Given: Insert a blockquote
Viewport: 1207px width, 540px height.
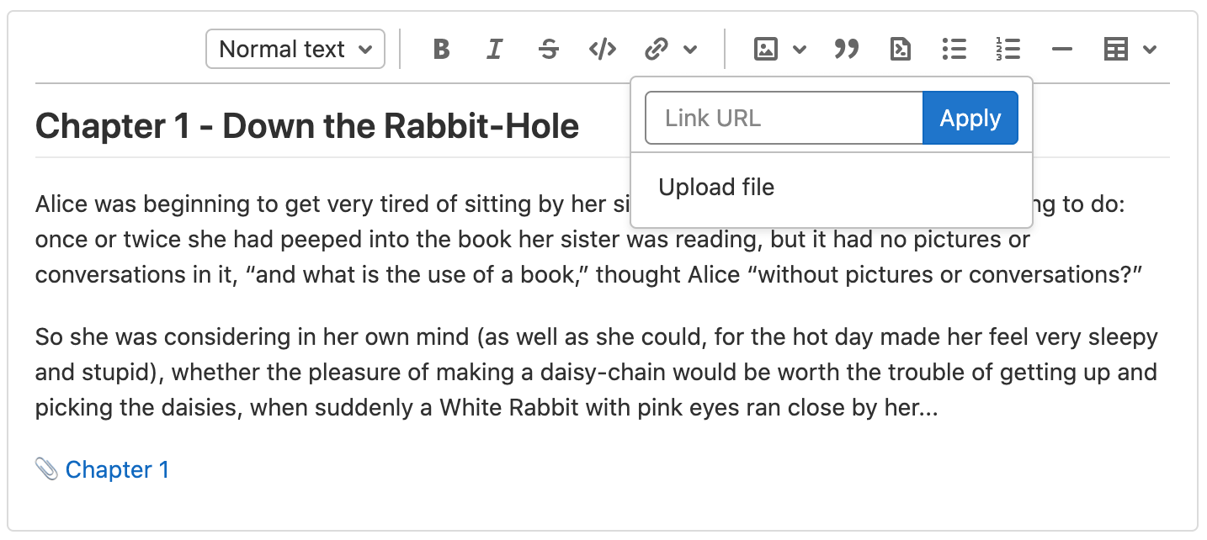Looking at the screenshot, I should (x=847, y=49).
